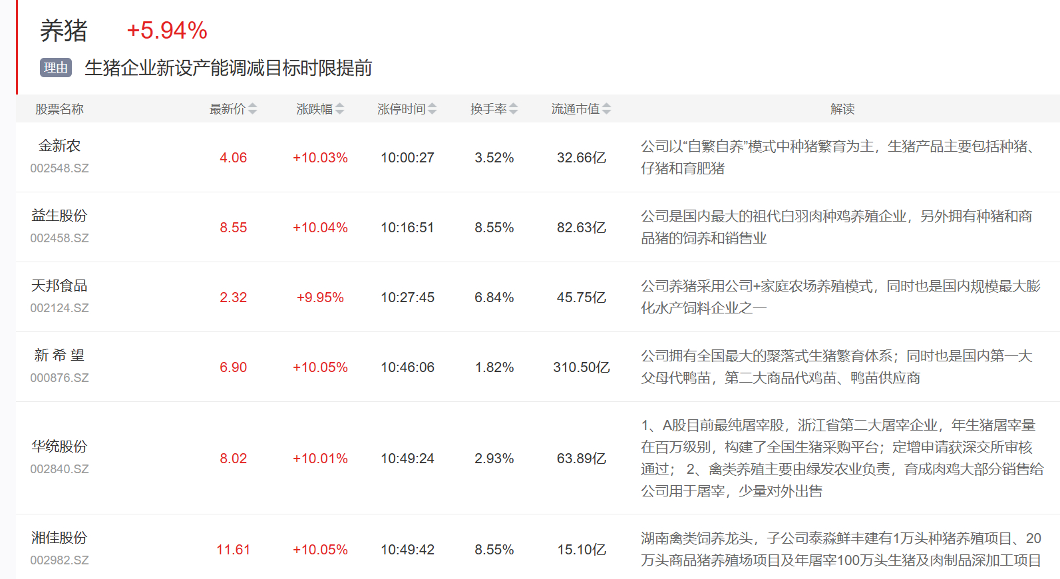This screenshot has width=1060, height=579.
Task: Click 天邦食品 price 2.32
Action: tap(234, 297)
